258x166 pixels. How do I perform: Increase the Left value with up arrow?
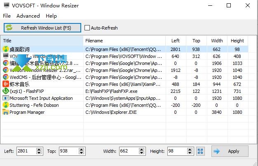coord(39,150)
